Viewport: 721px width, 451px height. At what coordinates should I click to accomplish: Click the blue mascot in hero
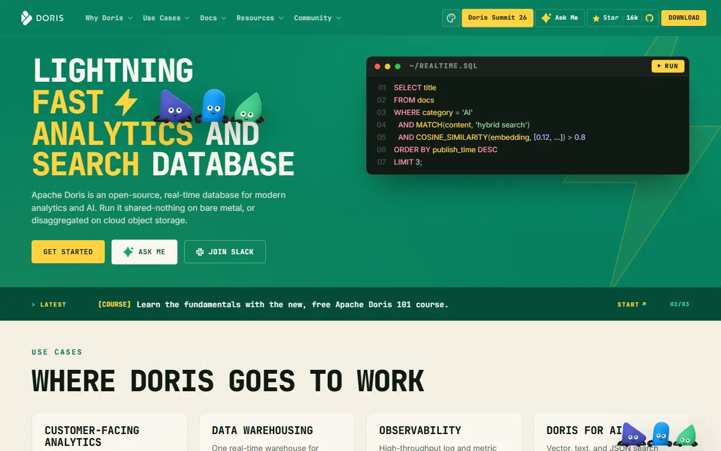[x=213, y=106]
